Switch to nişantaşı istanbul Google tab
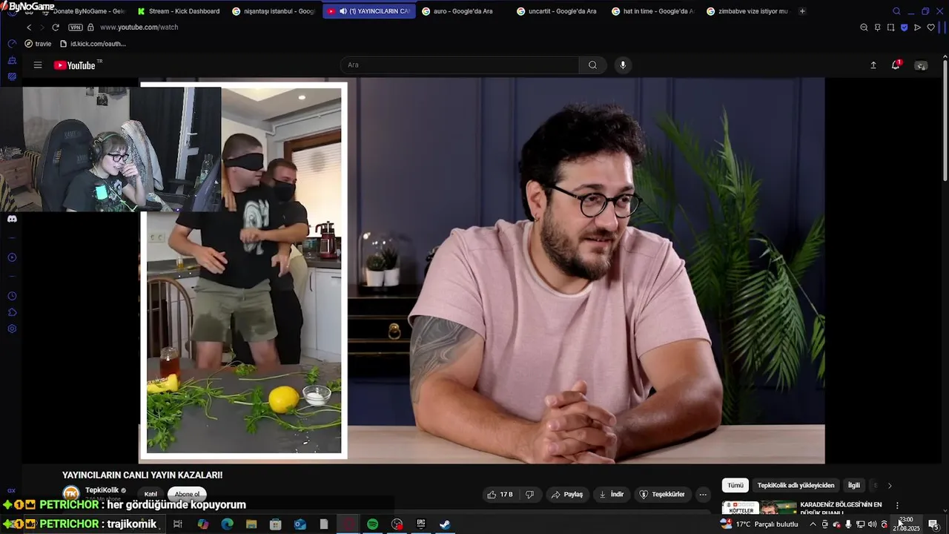Image resolution: width=949 pixels, height=534 pixels. (x=273, y=11)
